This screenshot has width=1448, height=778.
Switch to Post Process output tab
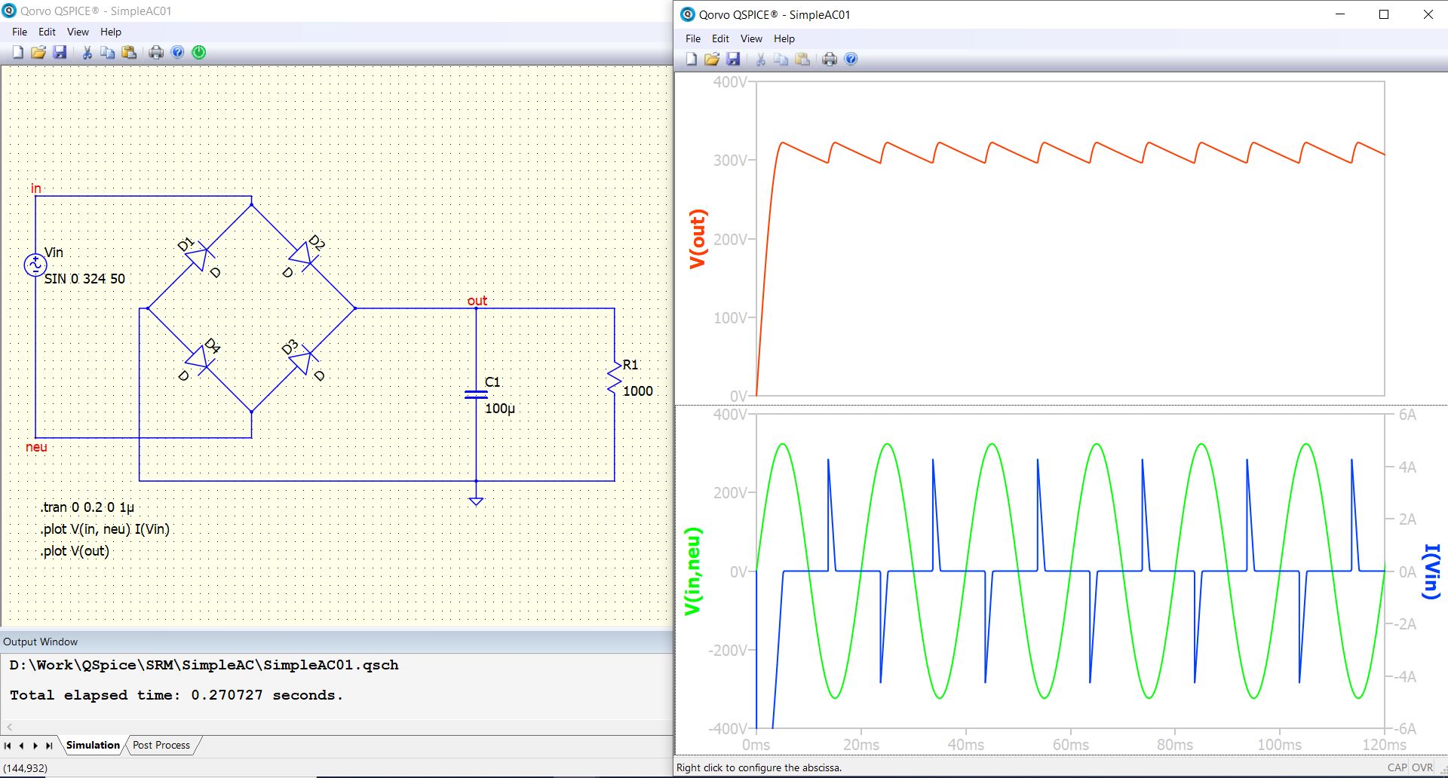coord(161,745)
